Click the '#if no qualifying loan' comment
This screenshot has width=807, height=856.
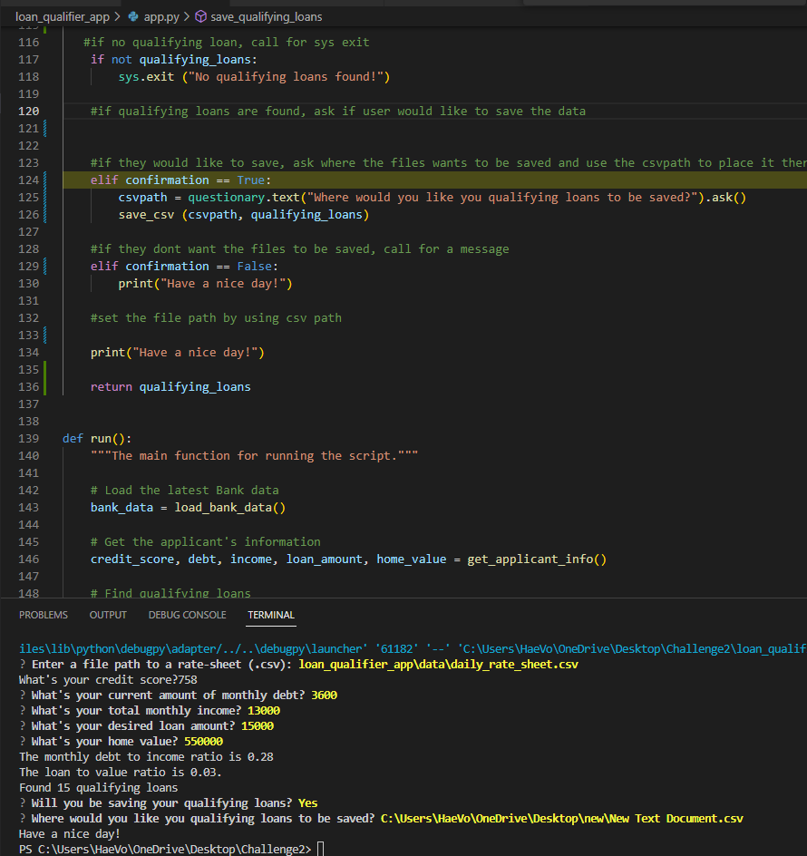point(226,43)
